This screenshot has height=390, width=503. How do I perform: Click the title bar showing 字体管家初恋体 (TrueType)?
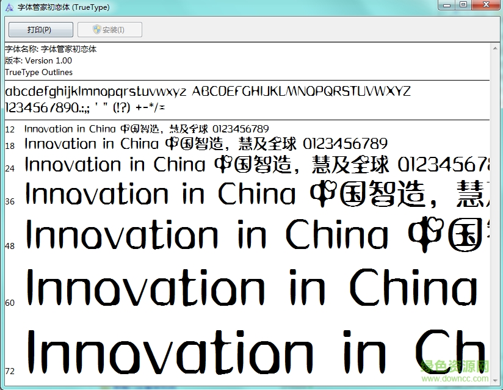point(244,7)
